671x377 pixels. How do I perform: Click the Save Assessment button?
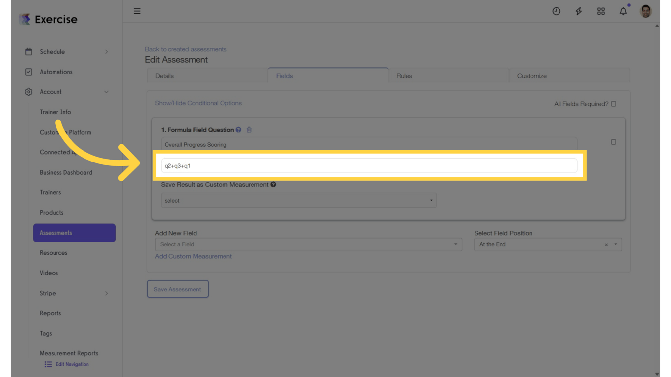pos(178,289)
